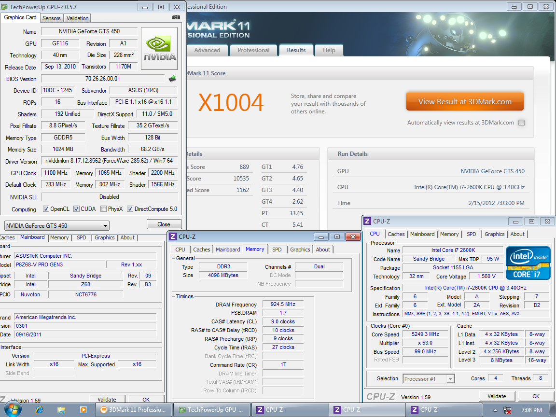The width and height of the screenshot is (556, 417).
Task: Switch to the 3DMark 11 Professional taskbar item
Action: tap(134, 410)
